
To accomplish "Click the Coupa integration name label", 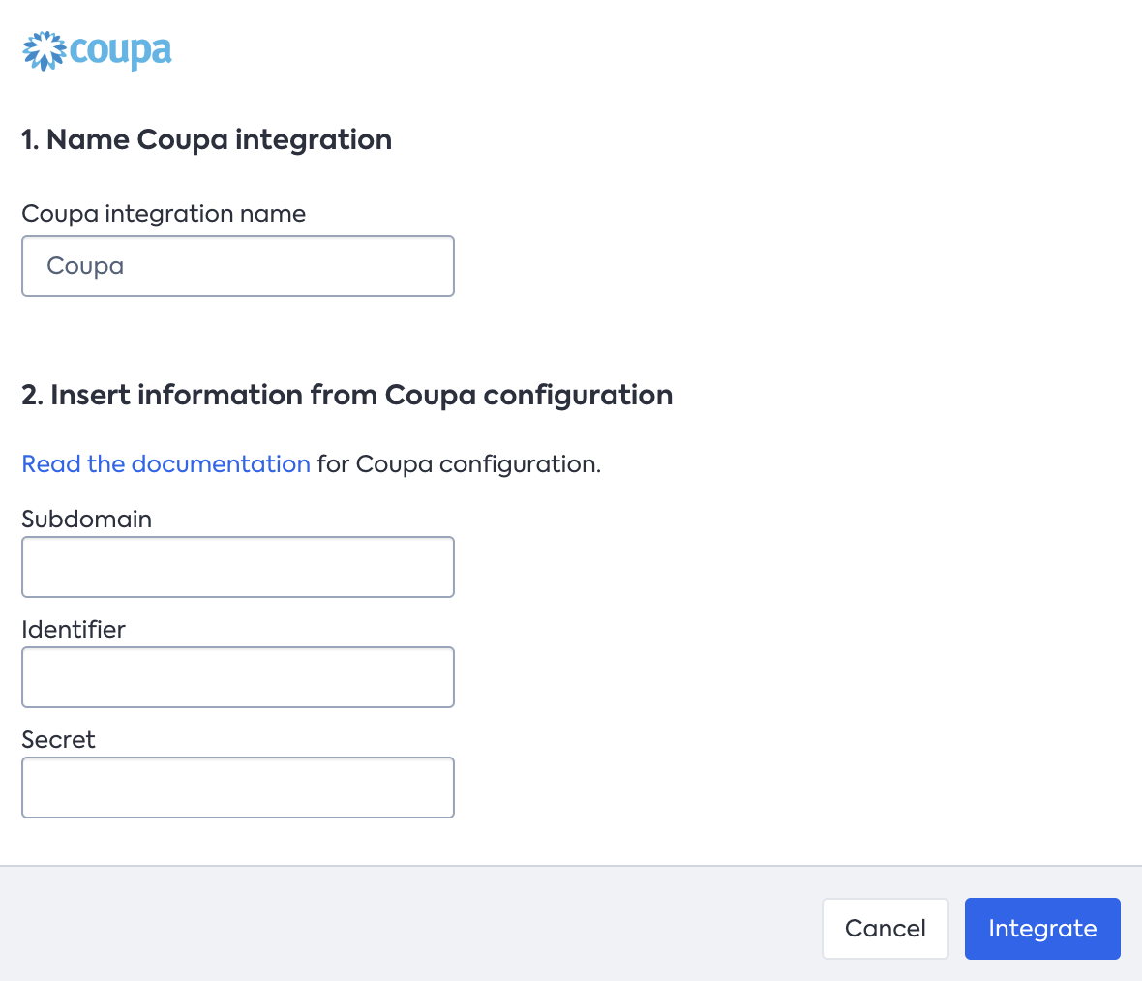I will 164,214.
